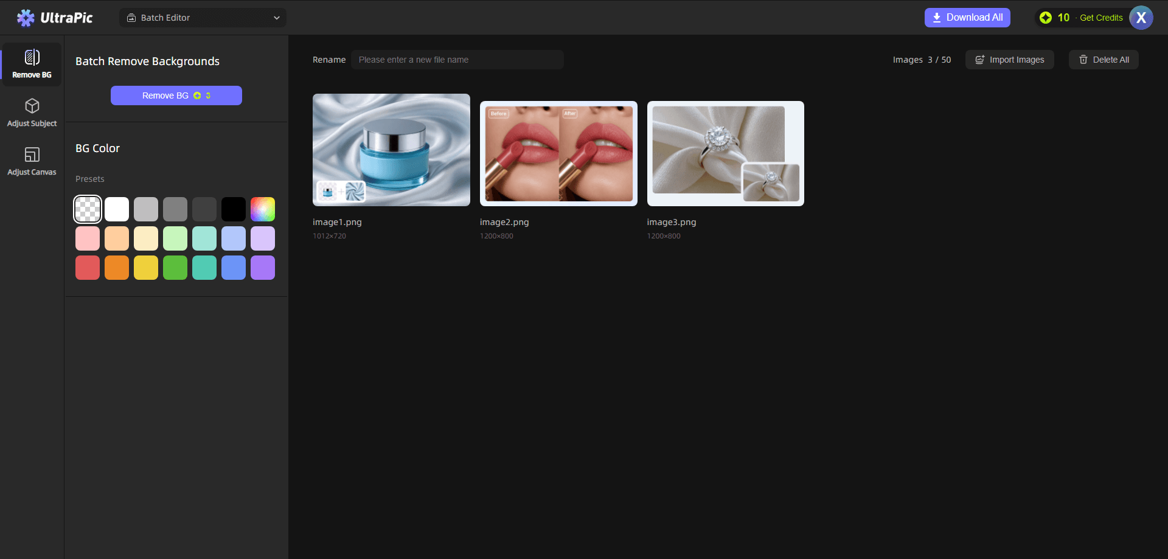Click the image1.png file name

coord(337,222)
